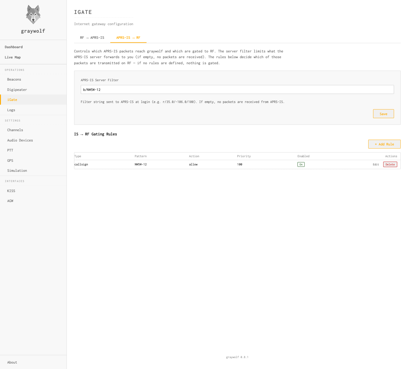Open the Dashboard page
The width and height of the screenshot is (408, 369).
(x=14, y=47)
